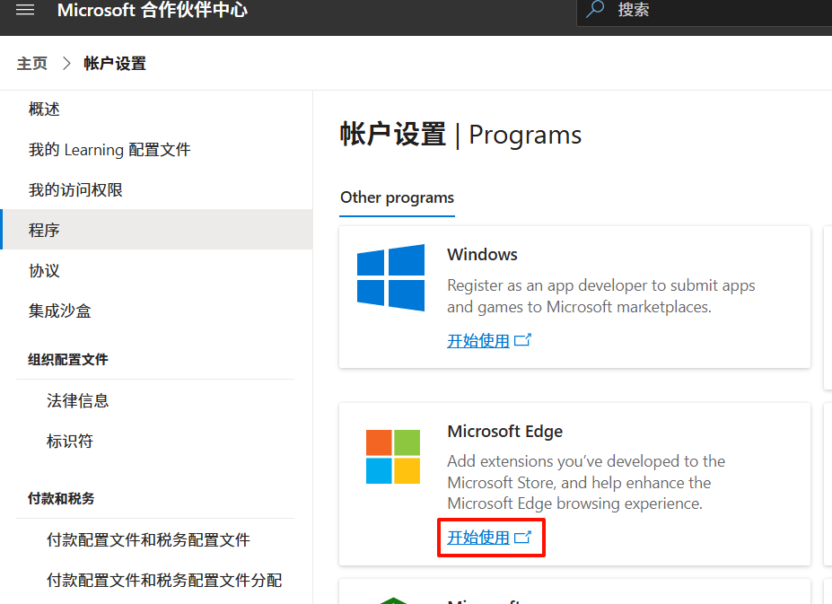Click the Windows logo icon
Image resolution: width=832 pixels, height=604 pixels.
click(x=390, y=277)
